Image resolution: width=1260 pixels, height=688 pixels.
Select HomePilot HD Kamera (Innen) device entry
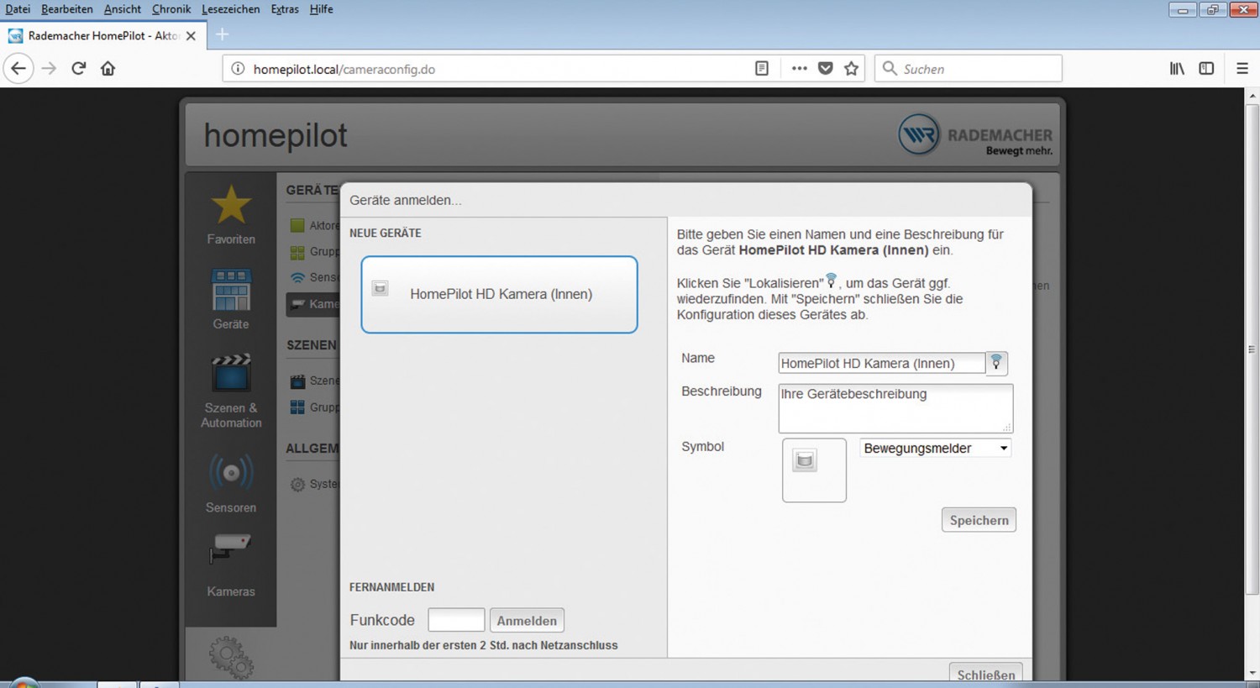pos(499,295)
